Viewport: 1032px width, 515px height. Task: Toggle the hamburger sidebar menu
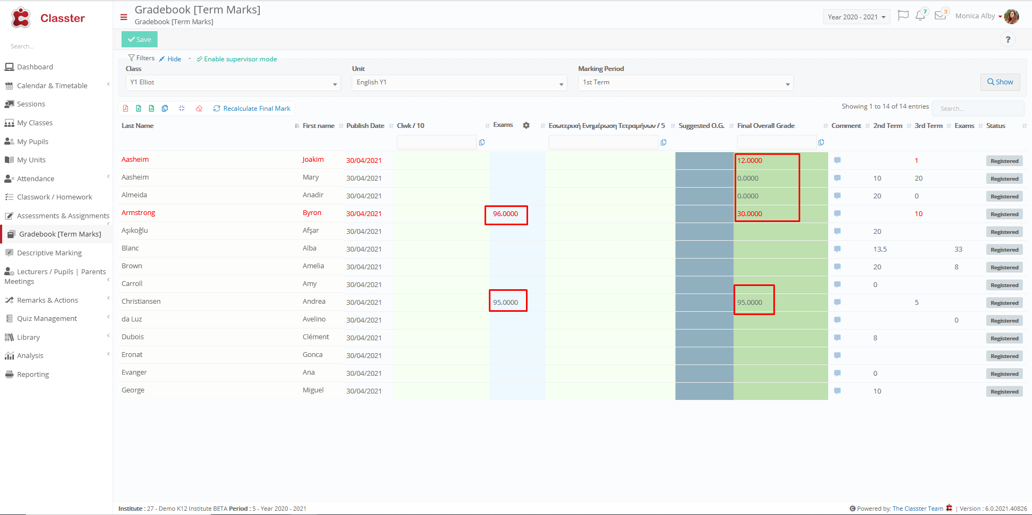pos(124,17)
